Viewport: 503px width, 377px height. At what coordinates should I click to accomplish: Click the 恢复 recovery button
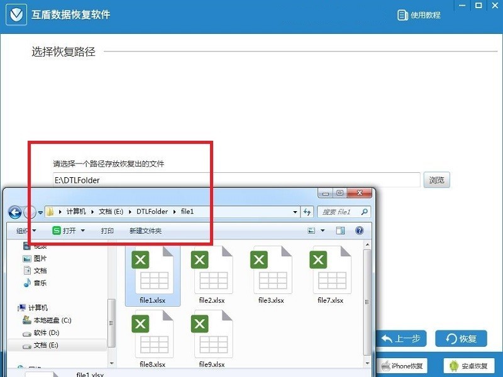point(461,339)
